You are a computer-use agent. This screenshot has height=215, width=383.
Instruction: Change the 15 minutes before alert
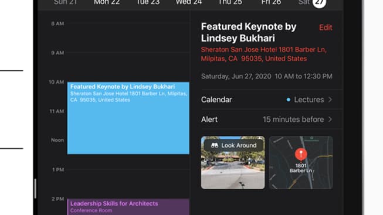click(x=293, y=120)
